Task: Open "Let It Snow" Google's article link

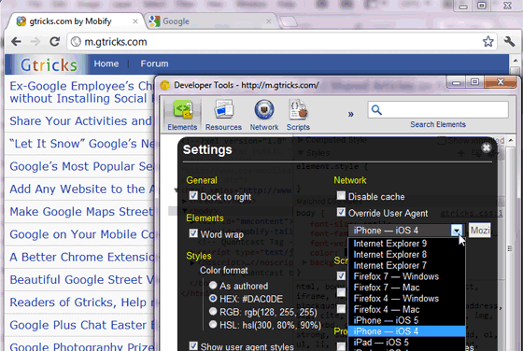Action: click(x=82, y=144)
